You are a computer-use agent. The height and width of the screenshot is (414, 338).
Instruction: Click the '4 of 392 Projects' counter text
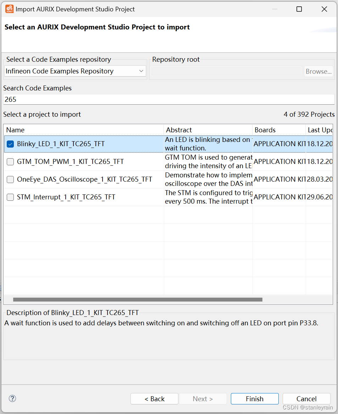click(309, 114)
